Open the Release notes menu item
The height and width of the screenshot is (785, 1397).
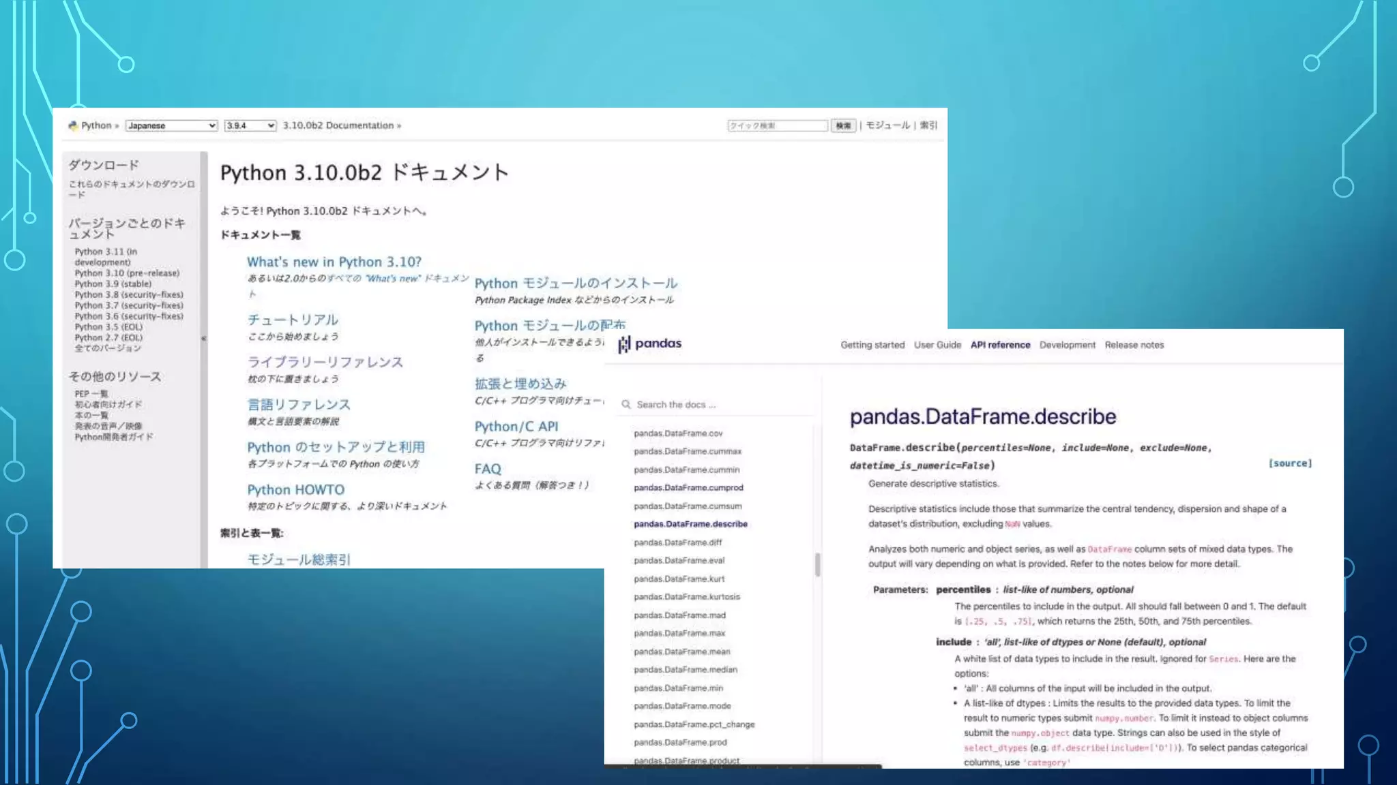[1134, 345]
